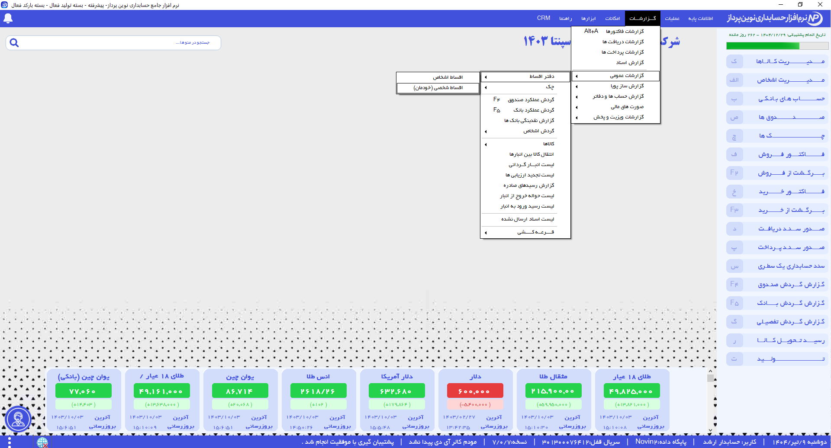Click the three-dots icon in status bar
The image size is (831, 448).
[10, 442]
